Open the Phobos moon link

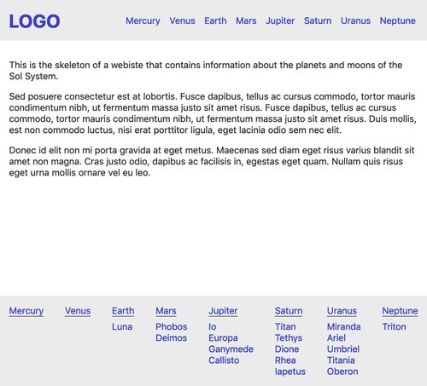pyautogui.click(x=172, y=326)
